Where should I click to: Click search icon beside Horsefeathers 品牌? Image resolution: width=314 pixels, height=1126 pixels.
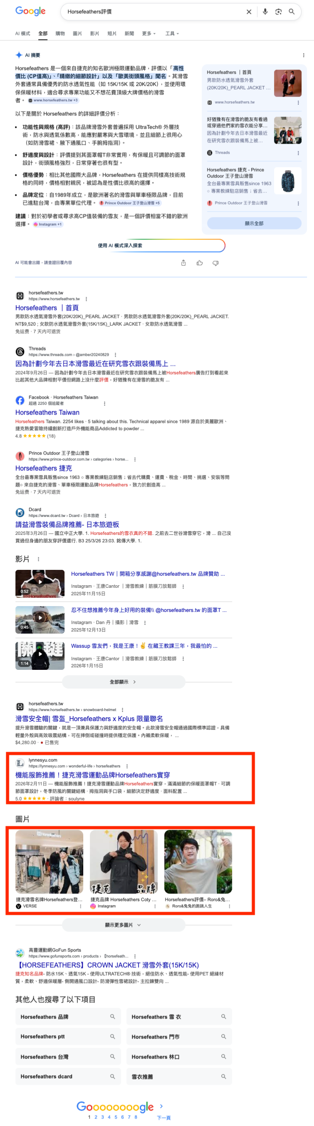pos(113,1017)
